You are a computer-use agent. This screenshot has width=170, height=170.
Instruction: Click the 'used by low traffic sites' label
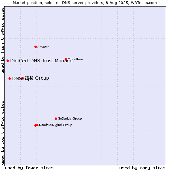coord(2,133)
